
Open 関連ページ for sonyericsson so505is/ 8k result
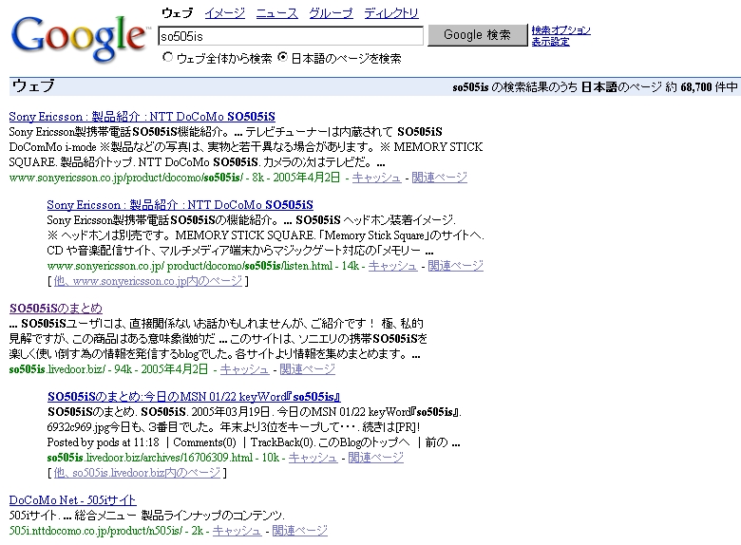(x=440, y=178)
